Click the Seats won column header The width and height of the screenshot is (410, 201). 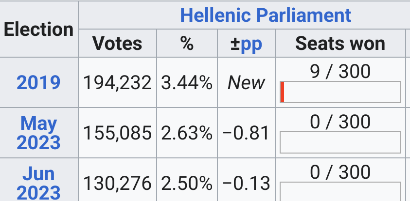point(340,43)
